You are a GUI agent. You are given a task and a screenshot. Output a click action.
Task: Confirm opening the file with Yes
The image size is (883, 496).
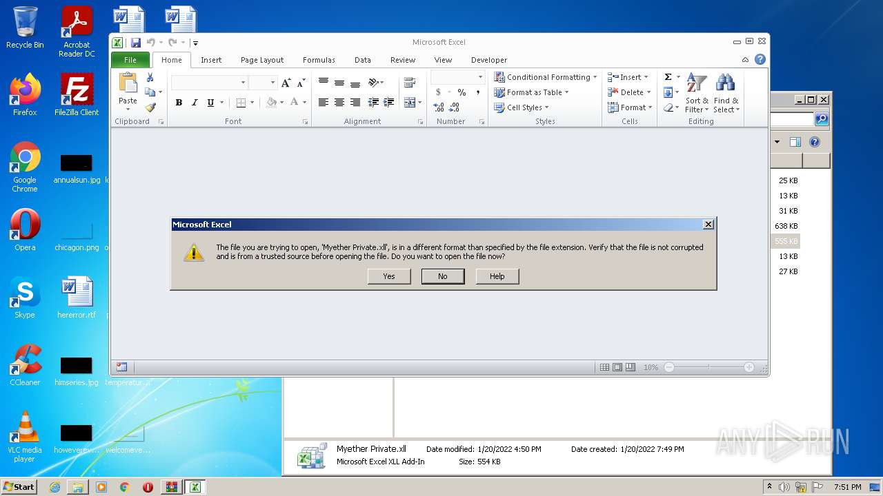[389, 276]
